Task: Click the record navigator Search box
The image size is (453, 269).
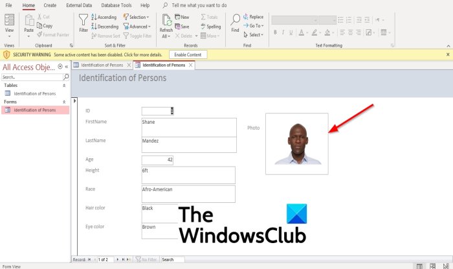Action: (173, 259)
